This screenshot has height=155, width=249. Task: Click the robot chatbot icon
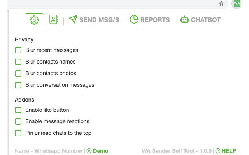(x=184, y=20)
